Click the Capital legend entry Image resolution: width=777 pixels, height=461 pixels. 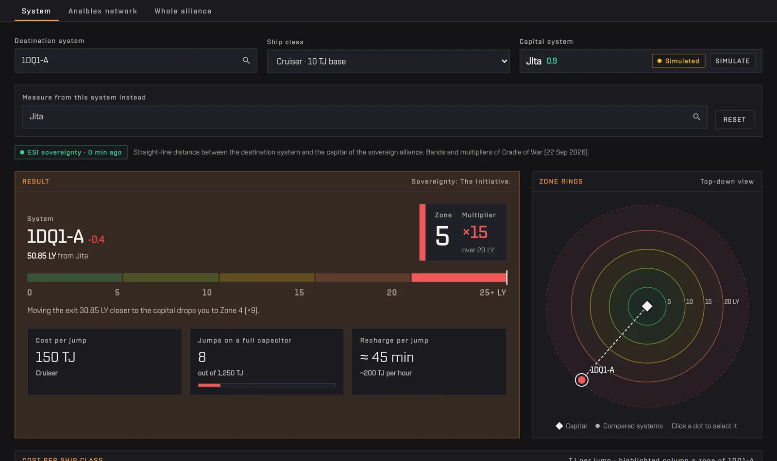click(x=571, y=426)
